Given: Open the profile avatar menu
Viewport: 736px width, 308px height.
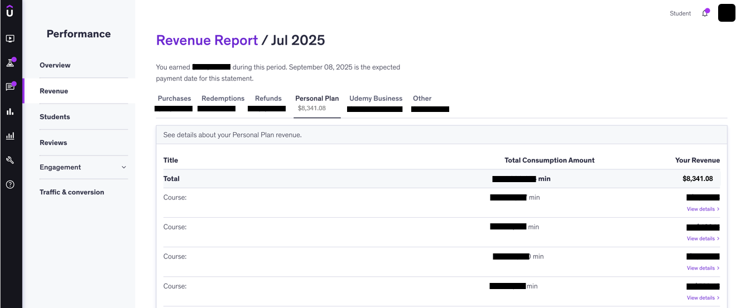Looking at the screenshot, I should [727, 13].
